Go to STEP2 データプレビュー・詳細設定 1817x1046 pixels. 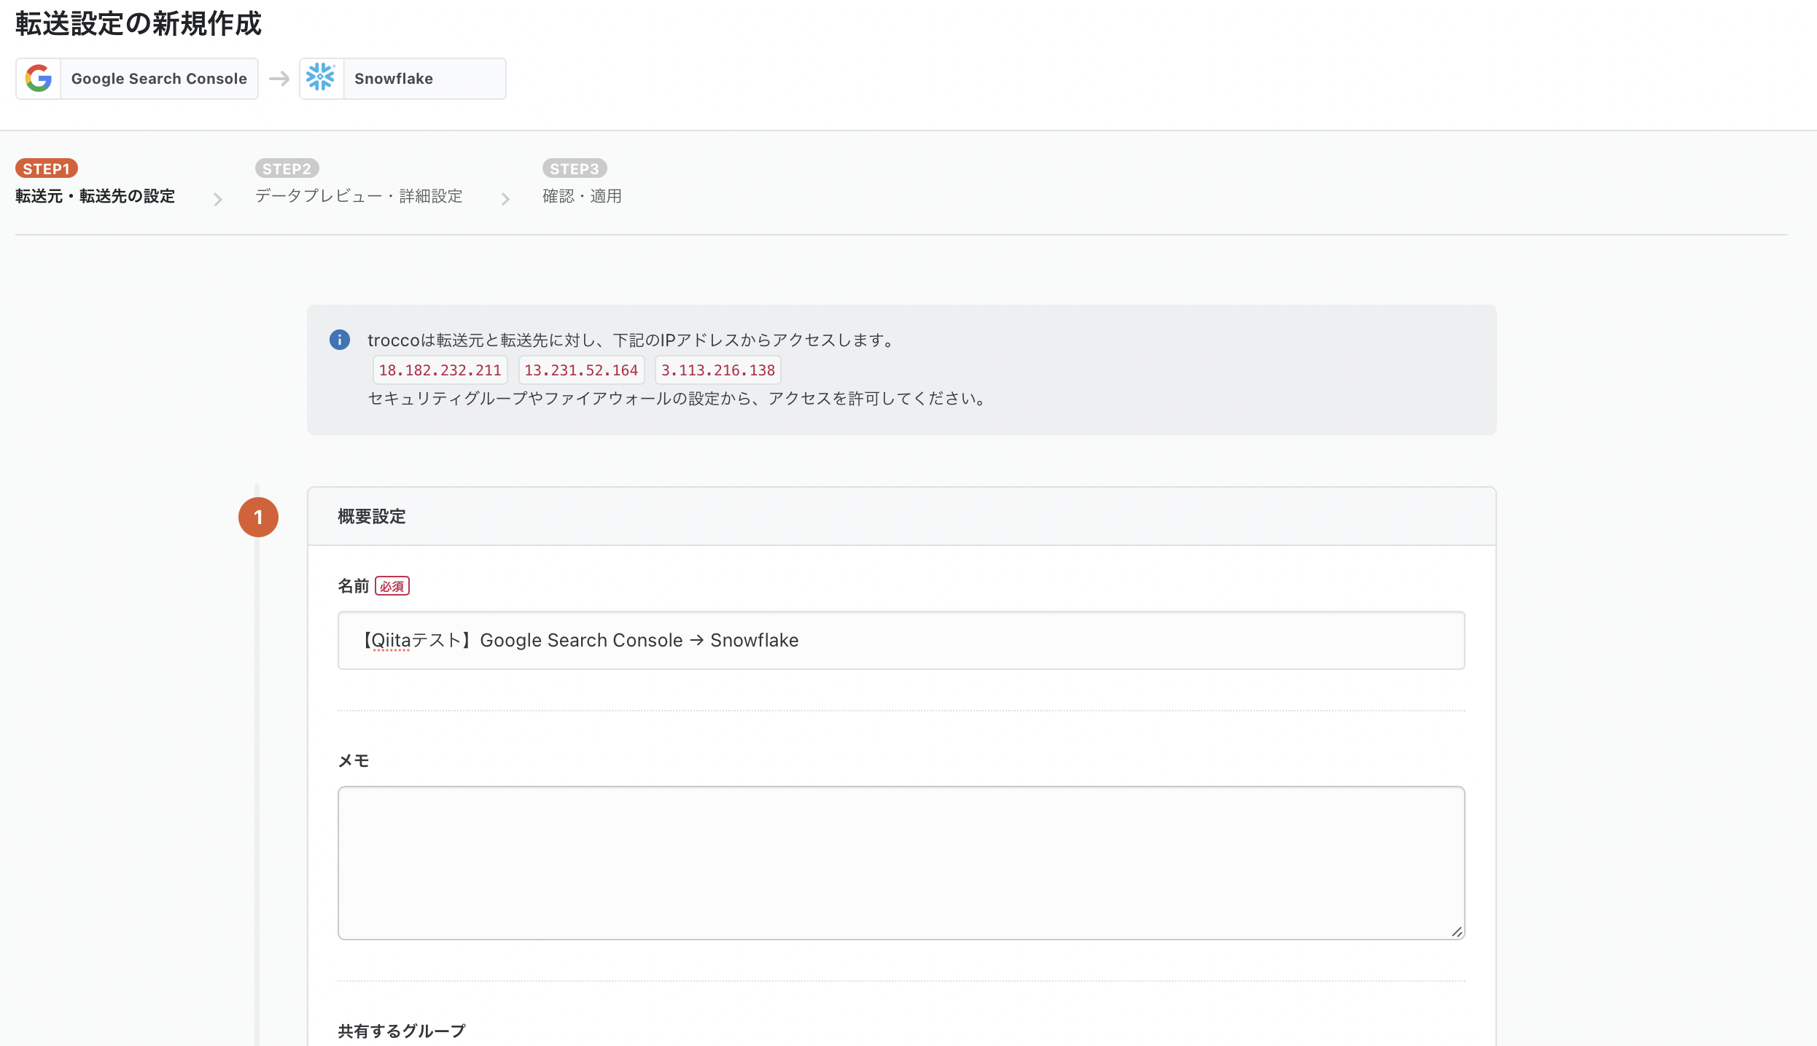359,182
